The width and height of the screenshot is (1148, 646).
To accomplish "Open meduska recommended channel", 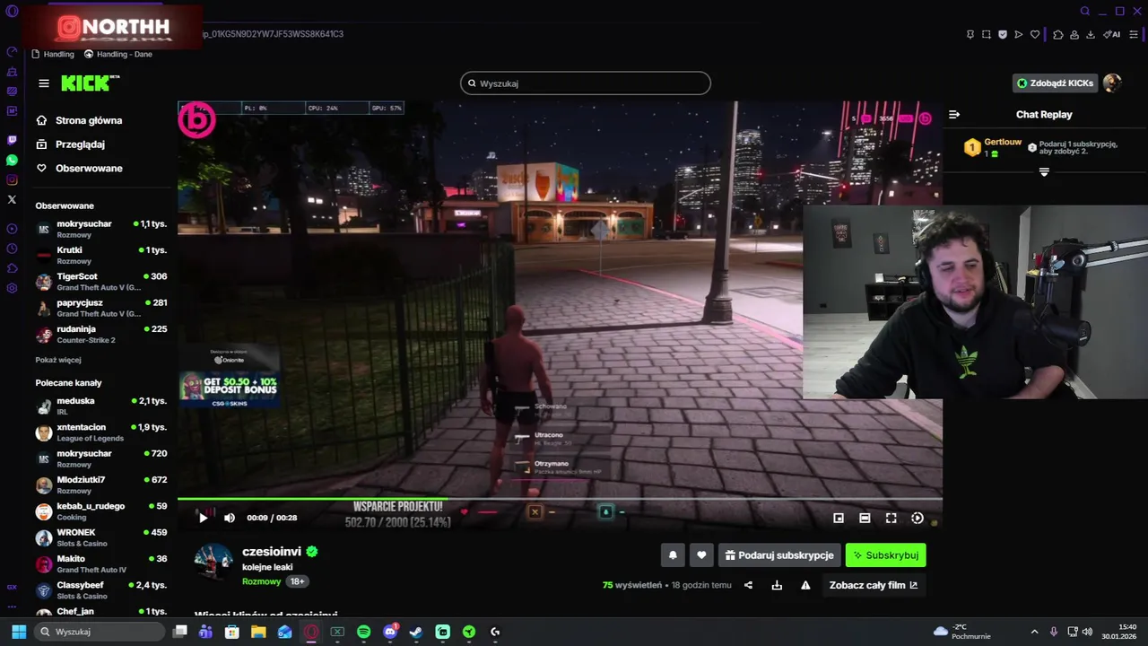I will pyautogui.click(x=101, y=406).
